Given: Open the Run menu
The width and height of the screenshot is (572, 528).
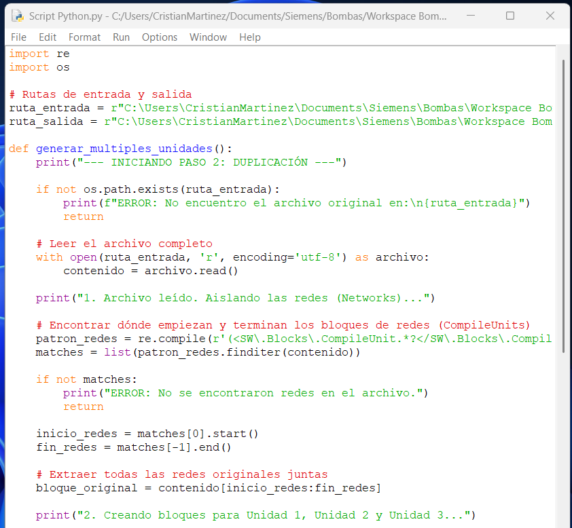Looking at the screenshot, I should coord(121,37).
